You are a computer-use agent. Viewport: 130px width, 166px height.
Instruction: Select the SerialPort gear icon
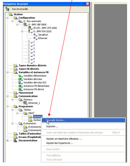coord(35,35)
